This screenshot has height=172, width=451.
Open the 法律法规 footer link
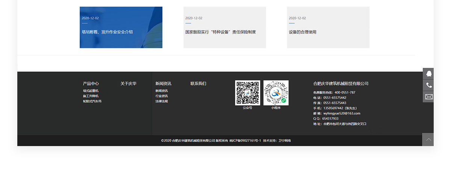[x=162, y=101]
